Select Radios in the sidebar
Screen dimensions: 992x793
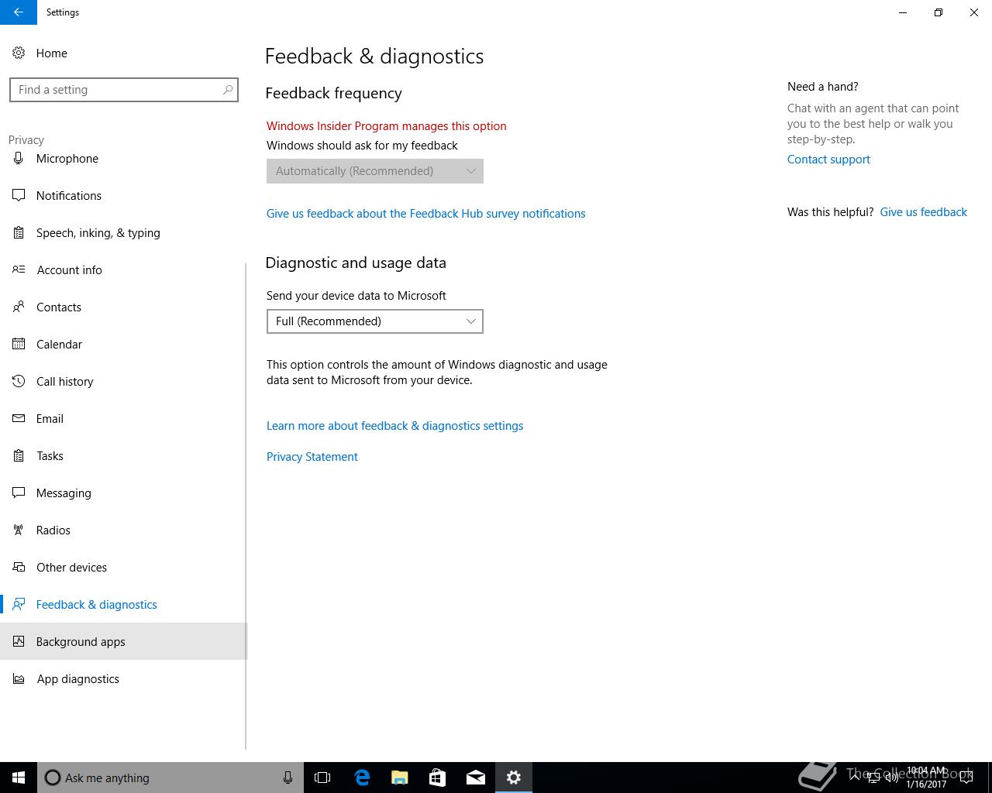coord(124,530)
